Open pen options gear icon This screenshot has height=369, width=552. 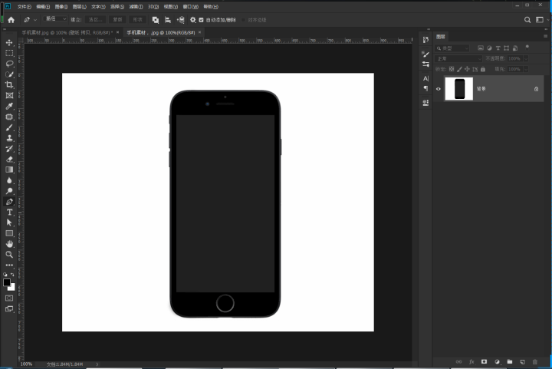[x=193, y=20]
